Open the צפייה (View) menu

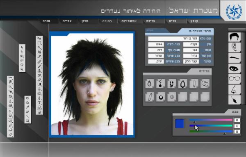(67, 21)
